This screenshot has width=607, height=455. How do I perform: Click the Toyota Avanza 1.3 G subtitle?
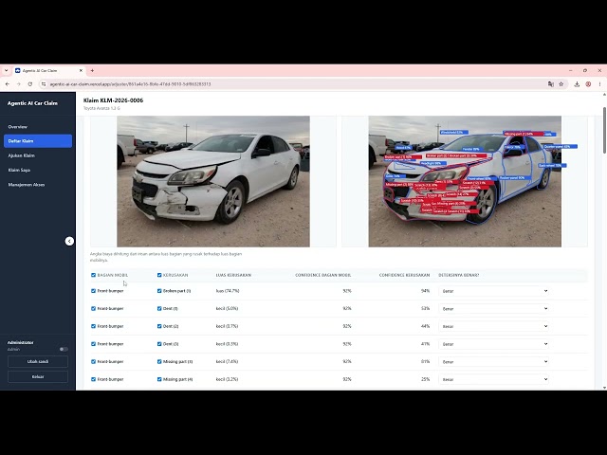[x=101, y=108]
